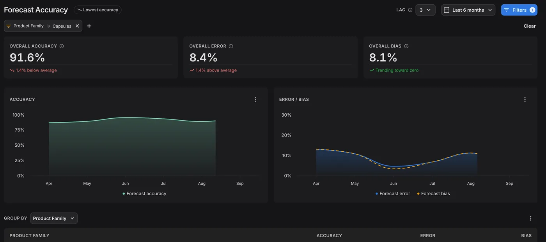Viewport: 546px width, 242px height.
Task: Click the 1.4% above average text
Action: pos(216,70)
